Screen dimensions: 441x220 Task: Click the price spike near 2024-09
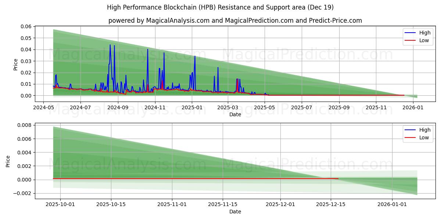110,45
